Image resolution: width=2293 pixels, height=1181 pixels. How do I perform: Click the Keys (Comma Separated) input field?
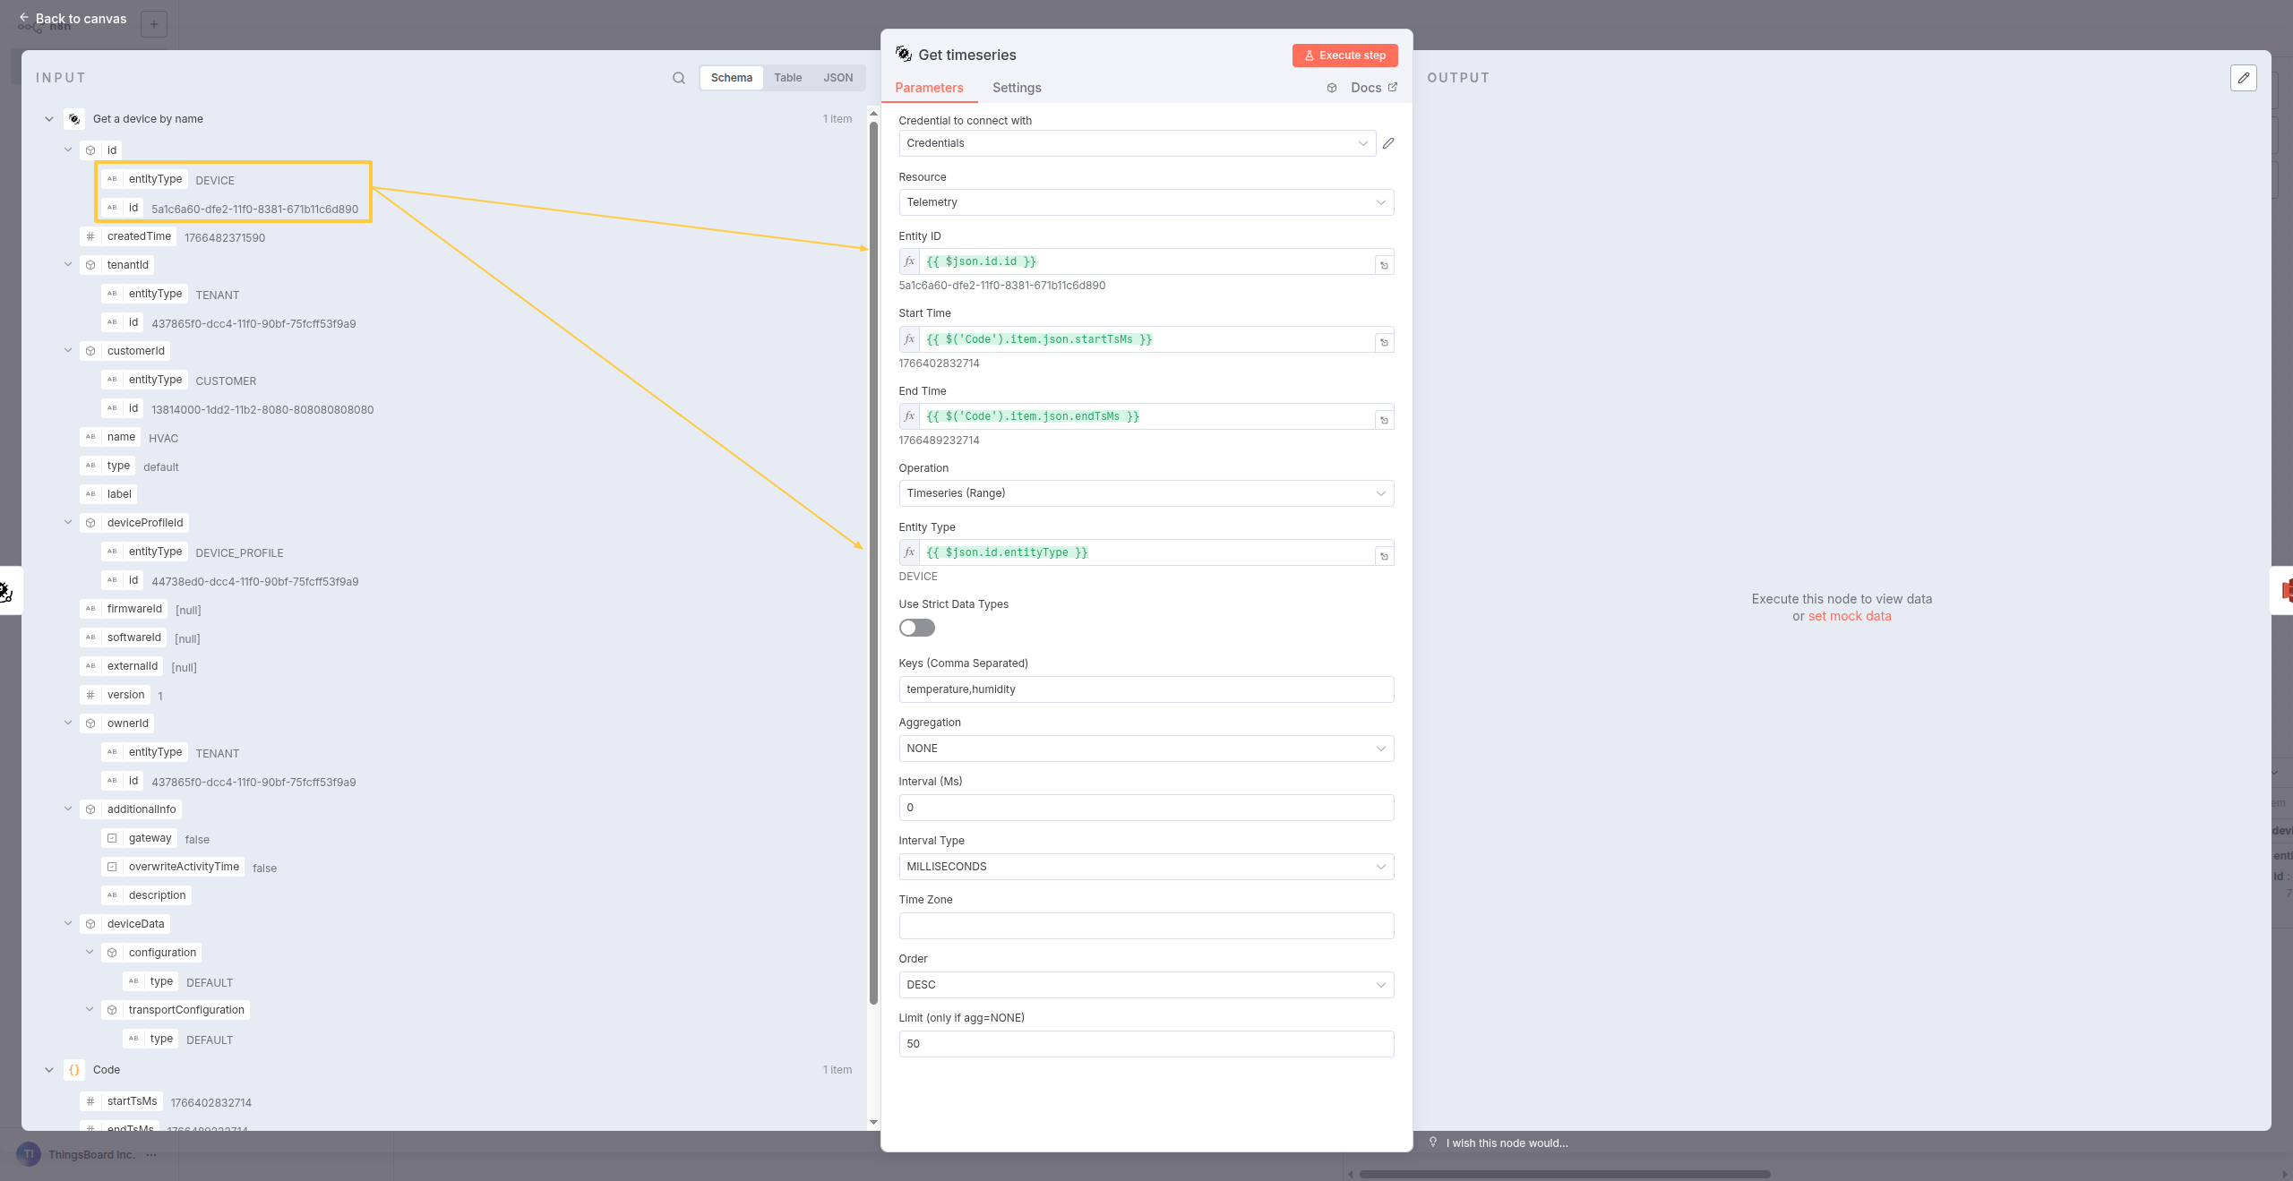tap(1146, 689)
